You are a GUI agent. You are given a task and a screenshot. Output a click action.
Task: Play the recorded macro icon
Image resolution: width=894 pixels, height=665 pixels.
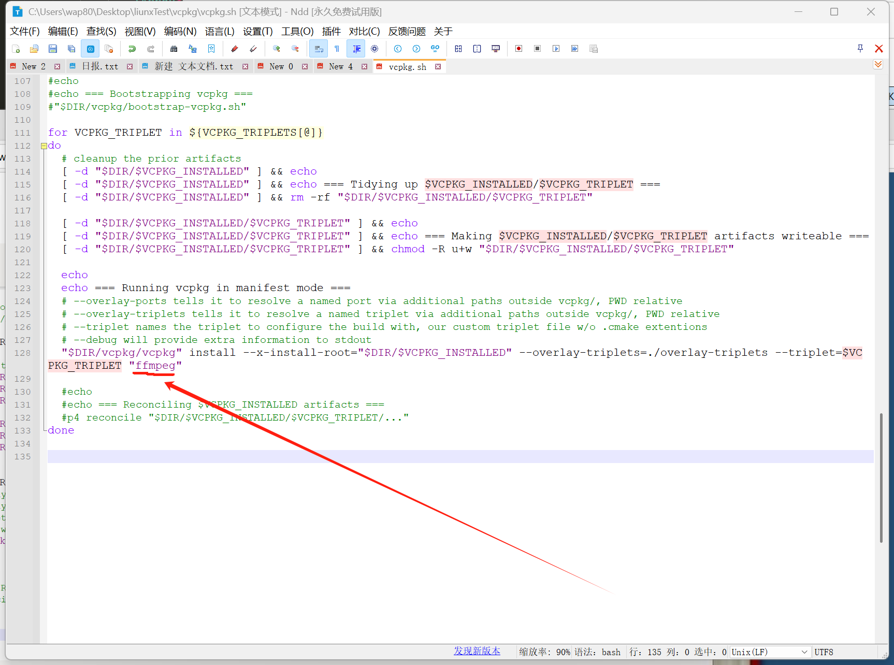coord(556,49)
